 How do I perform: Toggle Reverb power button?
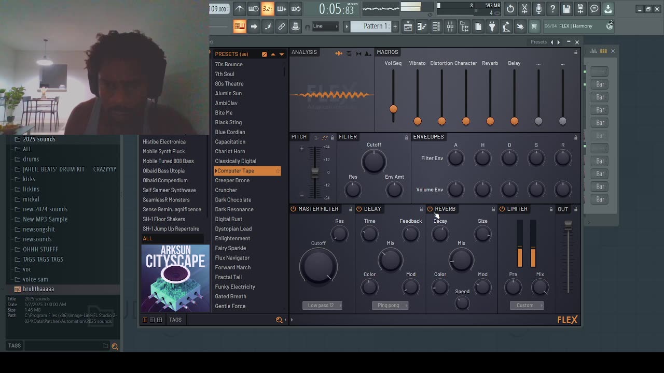[430, 209]
